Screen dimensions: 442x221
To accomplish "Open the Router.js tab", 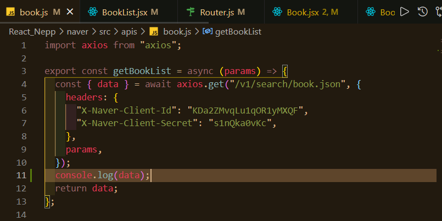I will [221, 12].
